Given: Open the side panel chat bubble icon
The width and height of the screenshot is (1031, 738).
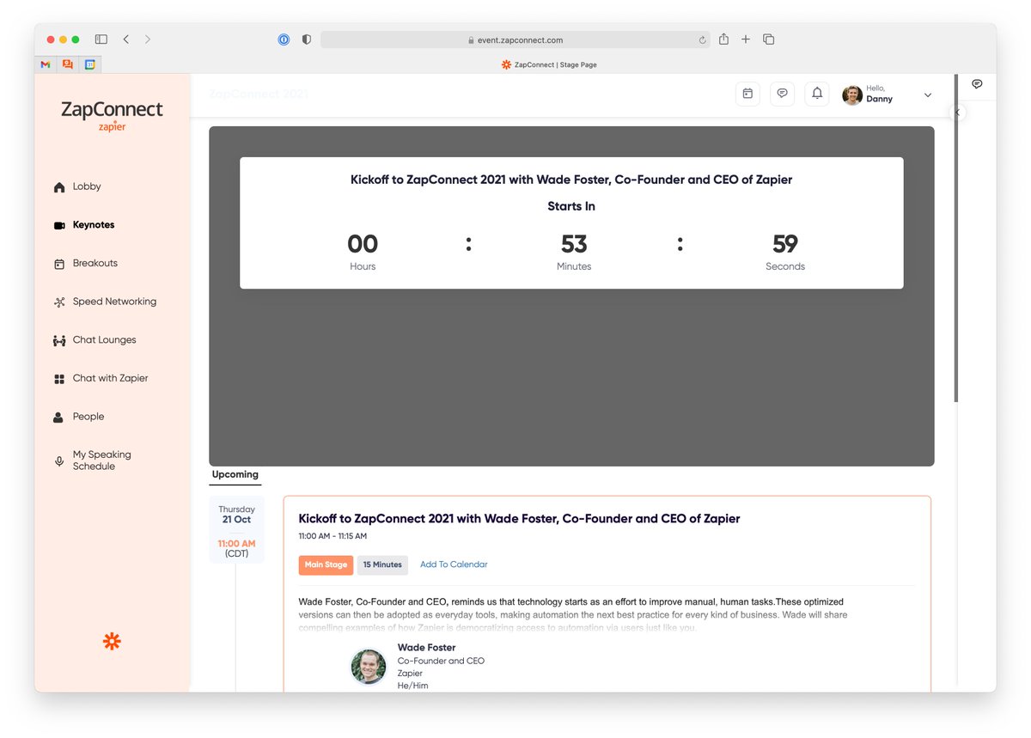Looking at the screenshot, I should (977, 84).
